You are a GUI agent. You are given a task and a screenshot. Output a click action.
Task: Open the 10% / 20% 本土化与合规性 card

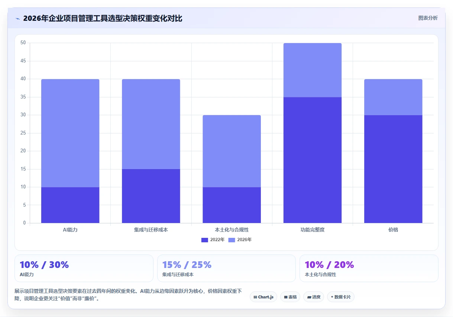click(369, 268)
